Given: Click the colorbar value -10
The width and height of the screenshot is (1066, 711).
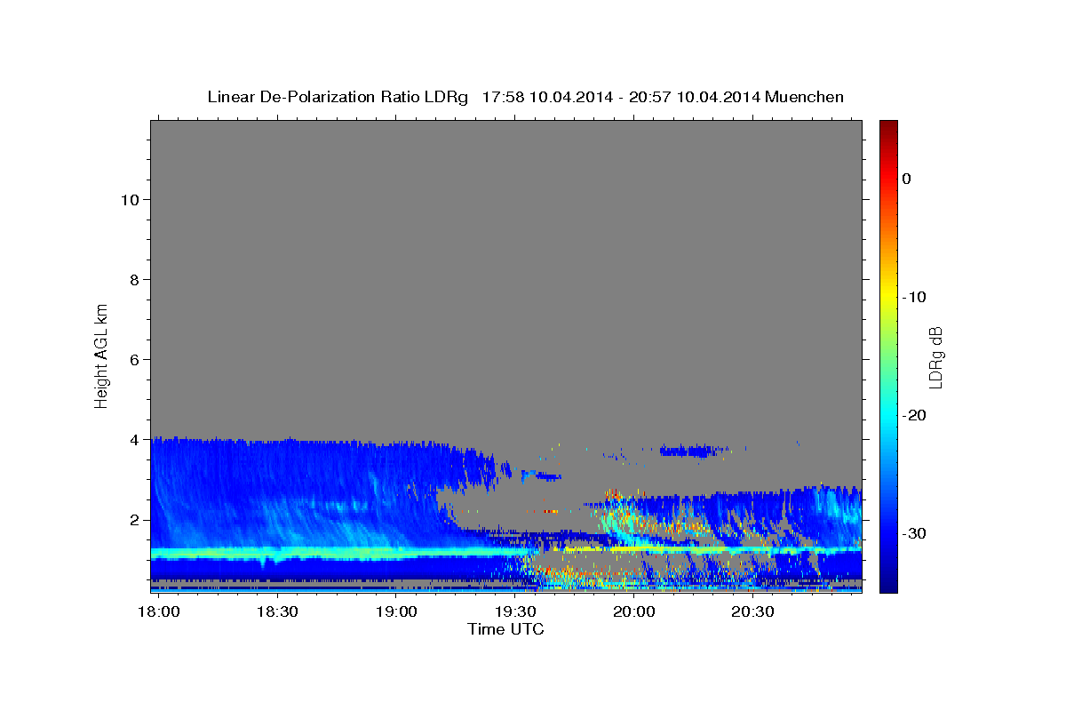Looking at the screenshot, I should pos(915,297).
